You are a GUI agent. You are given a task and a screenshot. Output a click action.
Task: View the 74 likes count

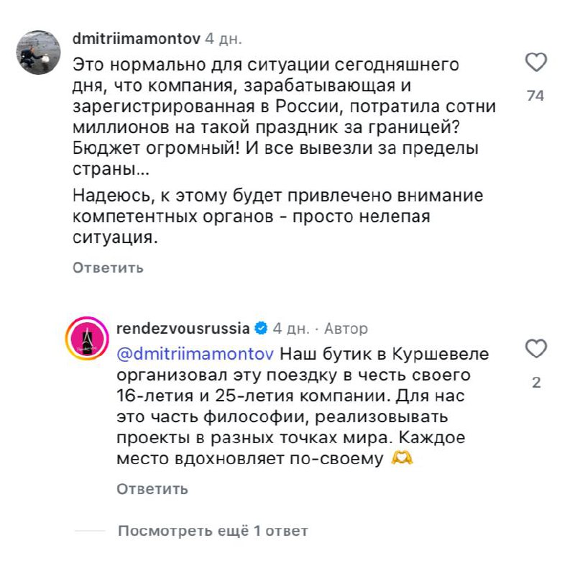pos(535,96)
